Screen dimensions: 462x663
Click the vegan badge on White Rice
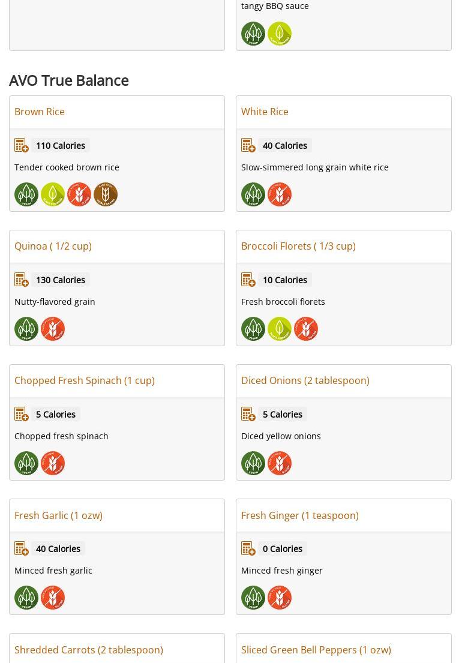(x=253, y=194)
